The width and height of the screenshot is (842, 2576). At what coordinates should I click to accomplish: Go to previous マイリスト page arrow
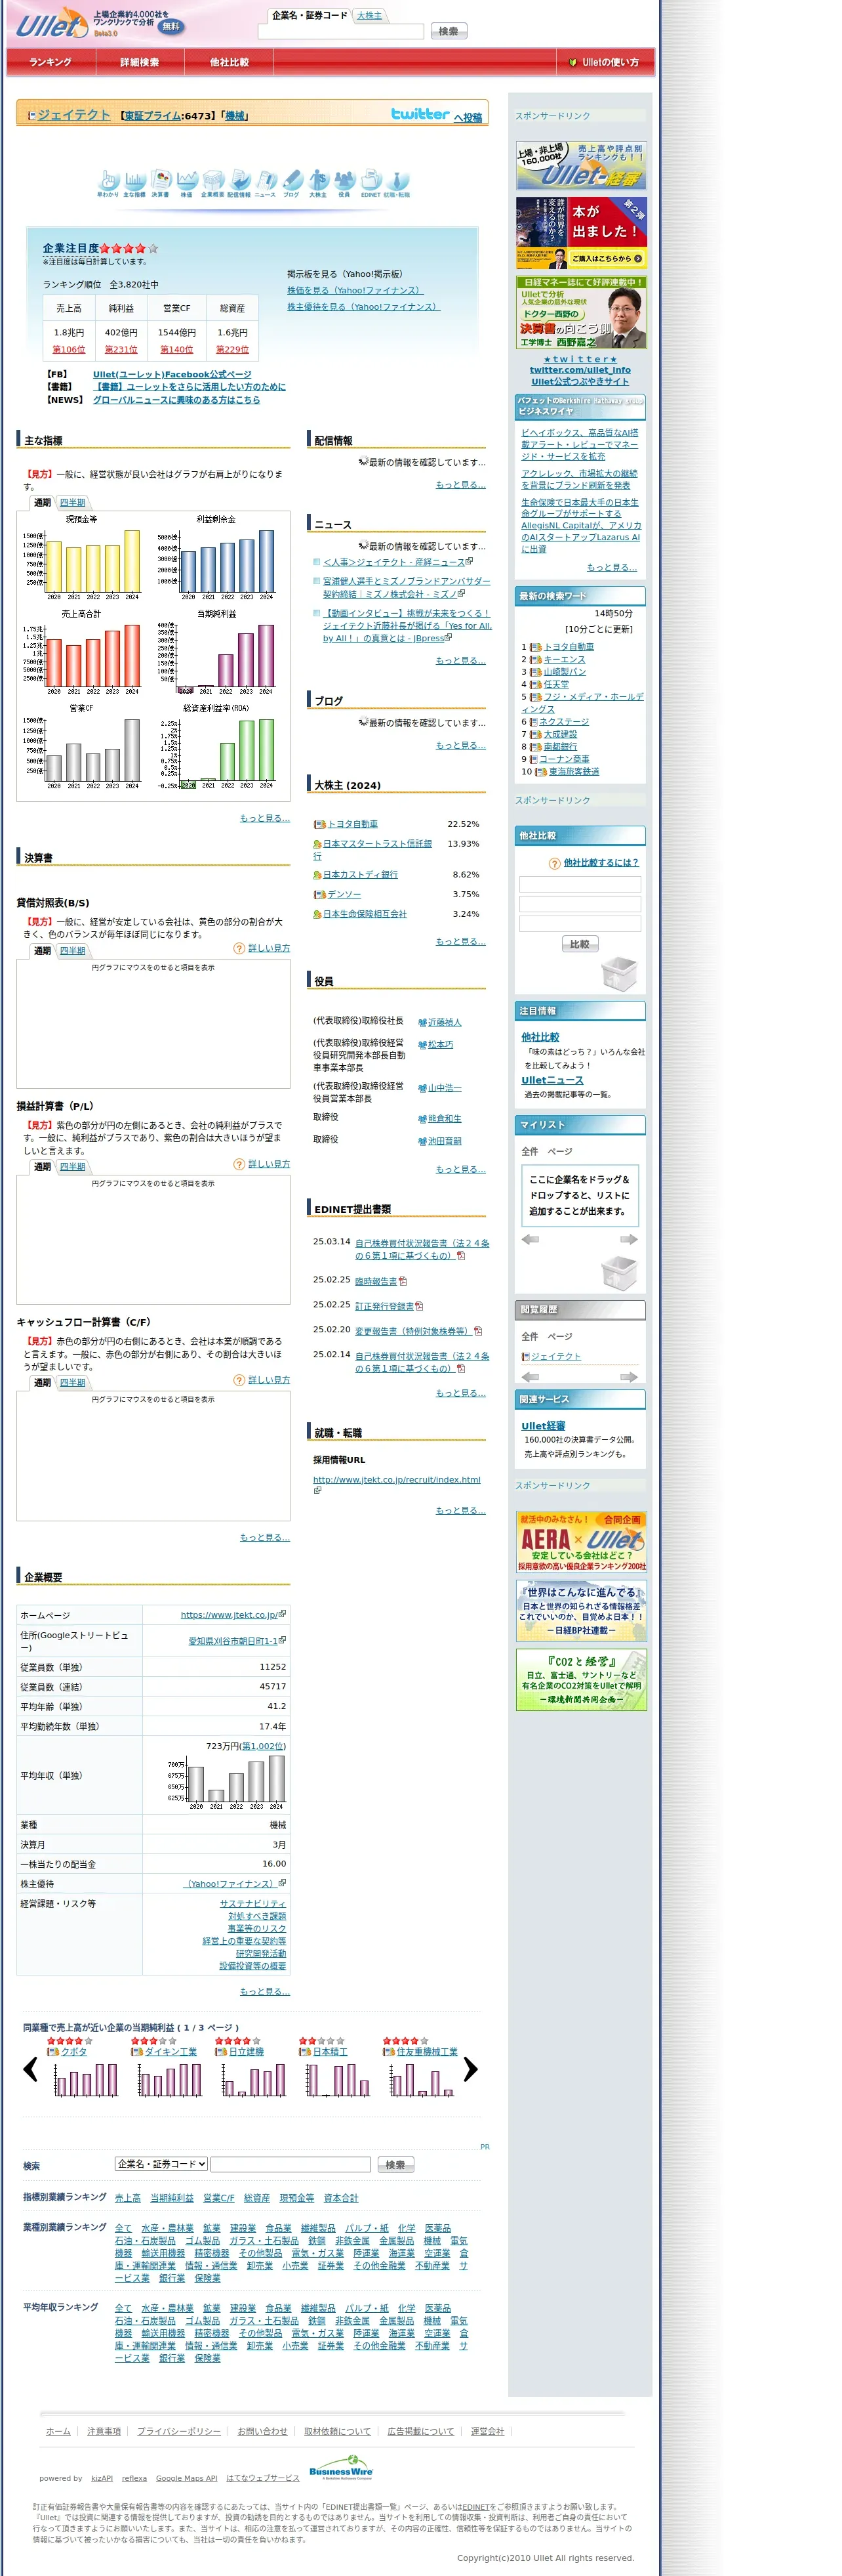[531, 1239]
